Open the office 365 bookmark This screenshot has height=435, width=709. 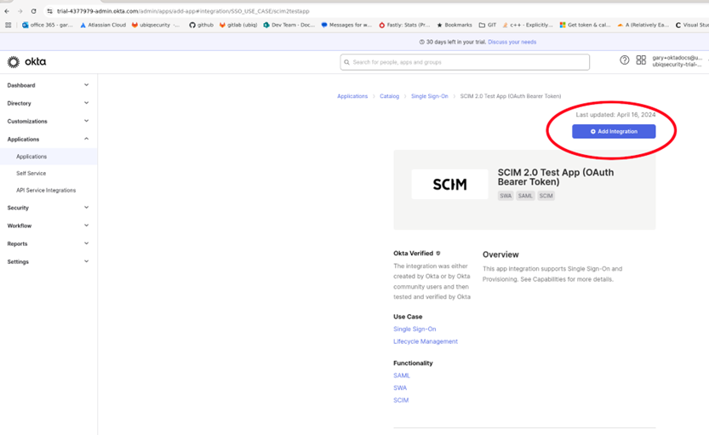click(x=47, y=25)
